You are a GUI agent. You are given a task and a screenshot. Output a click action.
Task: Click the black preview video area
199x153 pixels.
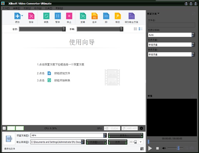[172, 117]
